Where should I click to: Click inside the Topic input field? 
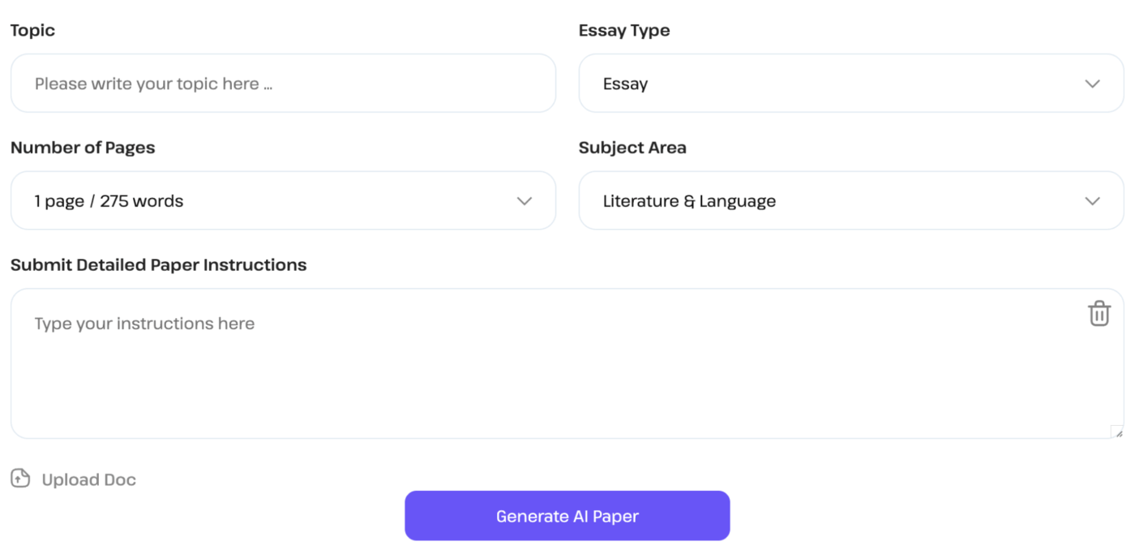tap(283, 83)
